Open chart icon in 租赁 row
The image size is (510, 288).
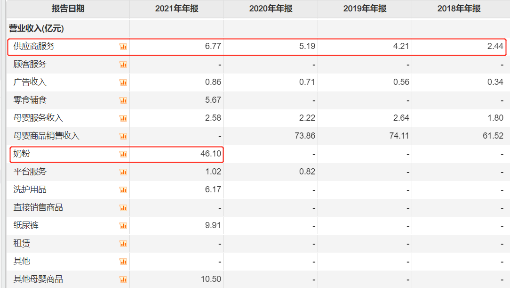[x=123, y=244]
